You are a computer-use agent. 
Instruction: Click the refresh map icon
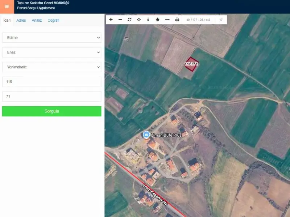click(129, 20)
